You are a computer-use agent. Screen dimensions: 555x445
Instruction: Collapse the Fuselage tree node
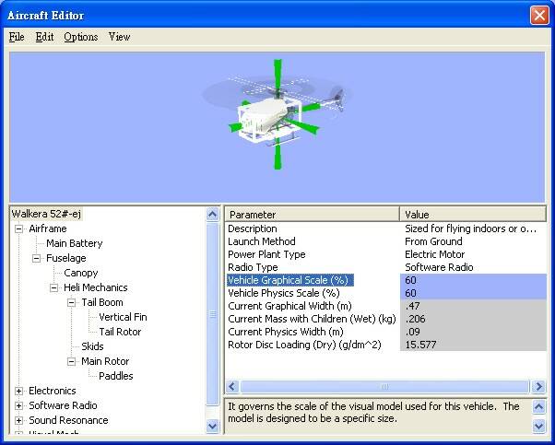coord(36,258)
